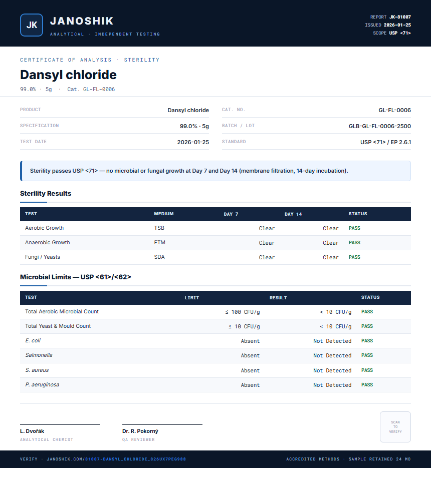Click the LIMIT column header
The image size is (431, 482).
click(192, 298)
